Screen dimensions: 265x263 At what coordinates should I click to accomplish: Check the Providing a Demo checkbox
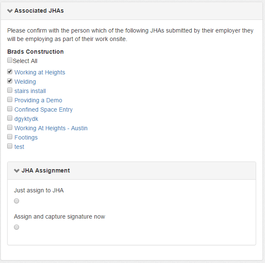pos(10,100)
